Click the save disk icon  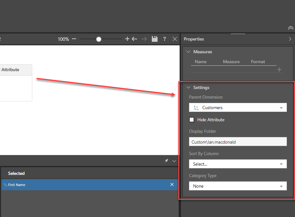[155, 39]
